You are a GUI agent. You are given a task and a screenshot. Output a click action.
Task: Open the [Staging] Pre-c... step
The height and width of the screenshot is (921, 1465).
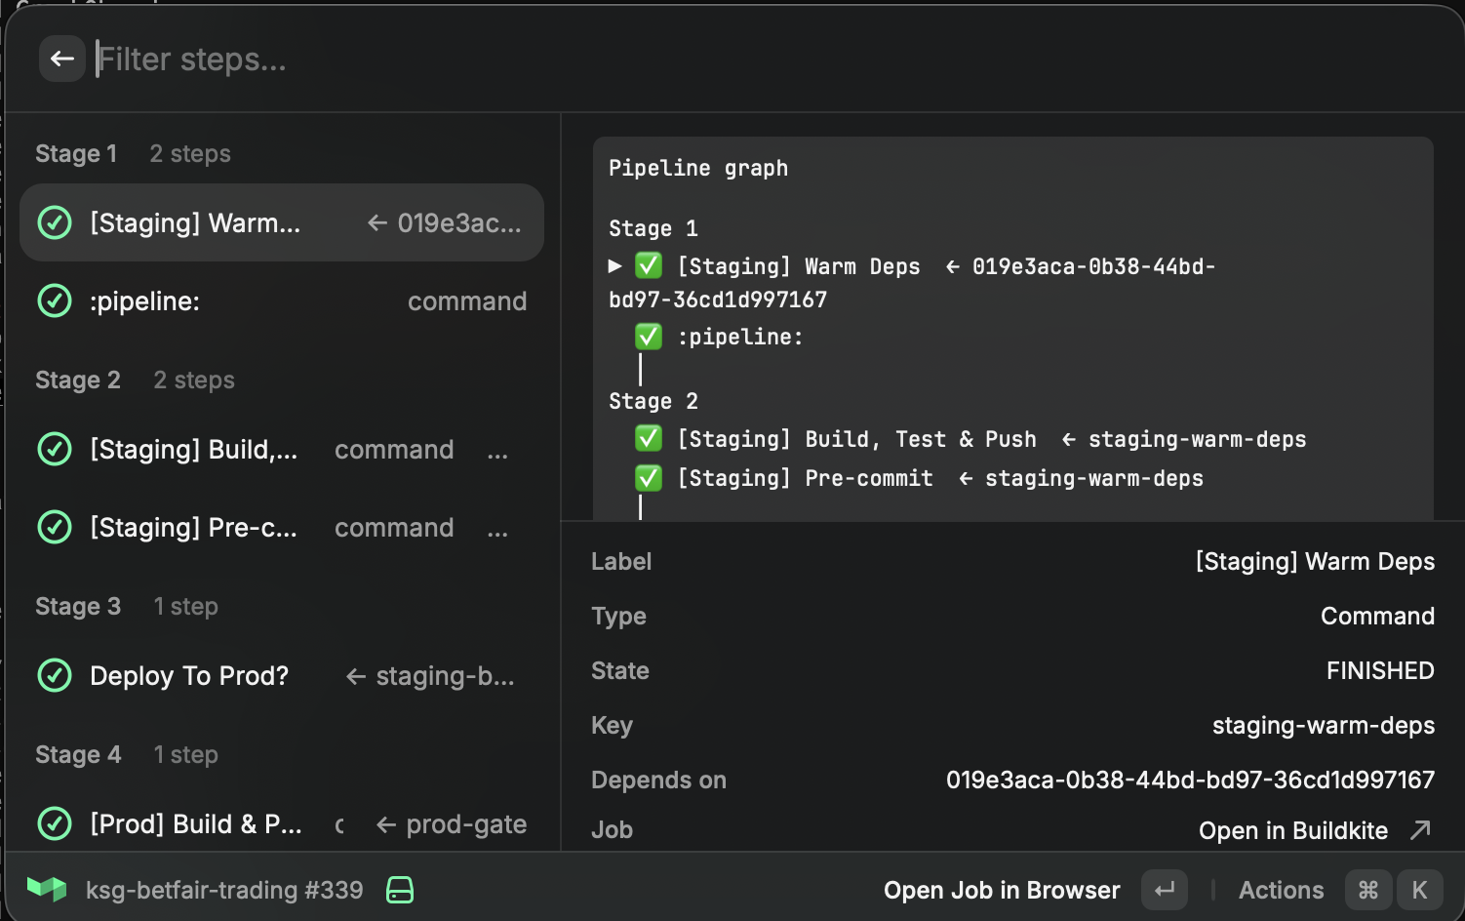coord(282,527)
